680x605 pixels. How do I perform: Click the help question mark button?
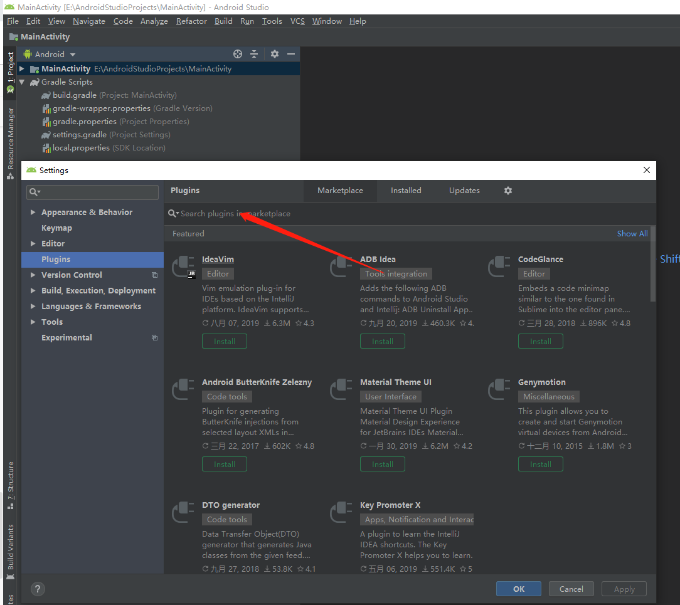[x=38, y=589]
